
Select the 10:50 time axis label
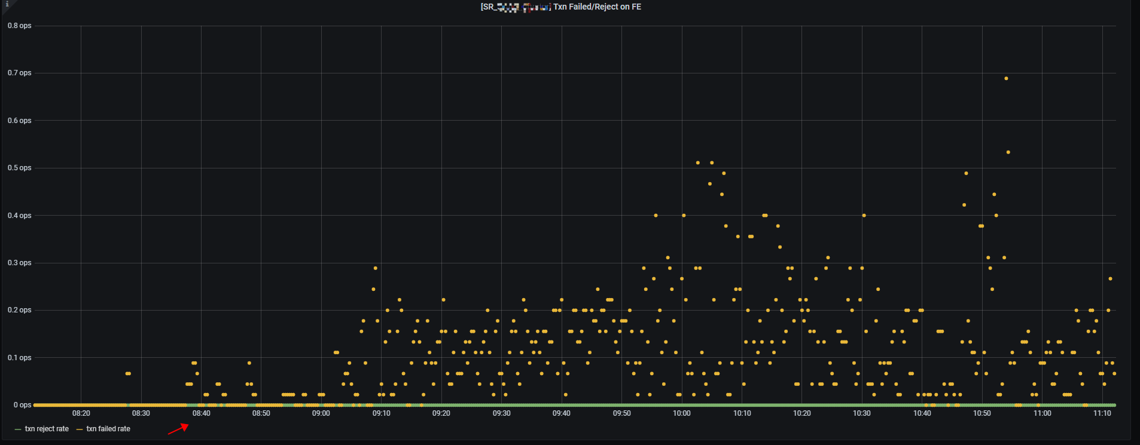point(982,413)
